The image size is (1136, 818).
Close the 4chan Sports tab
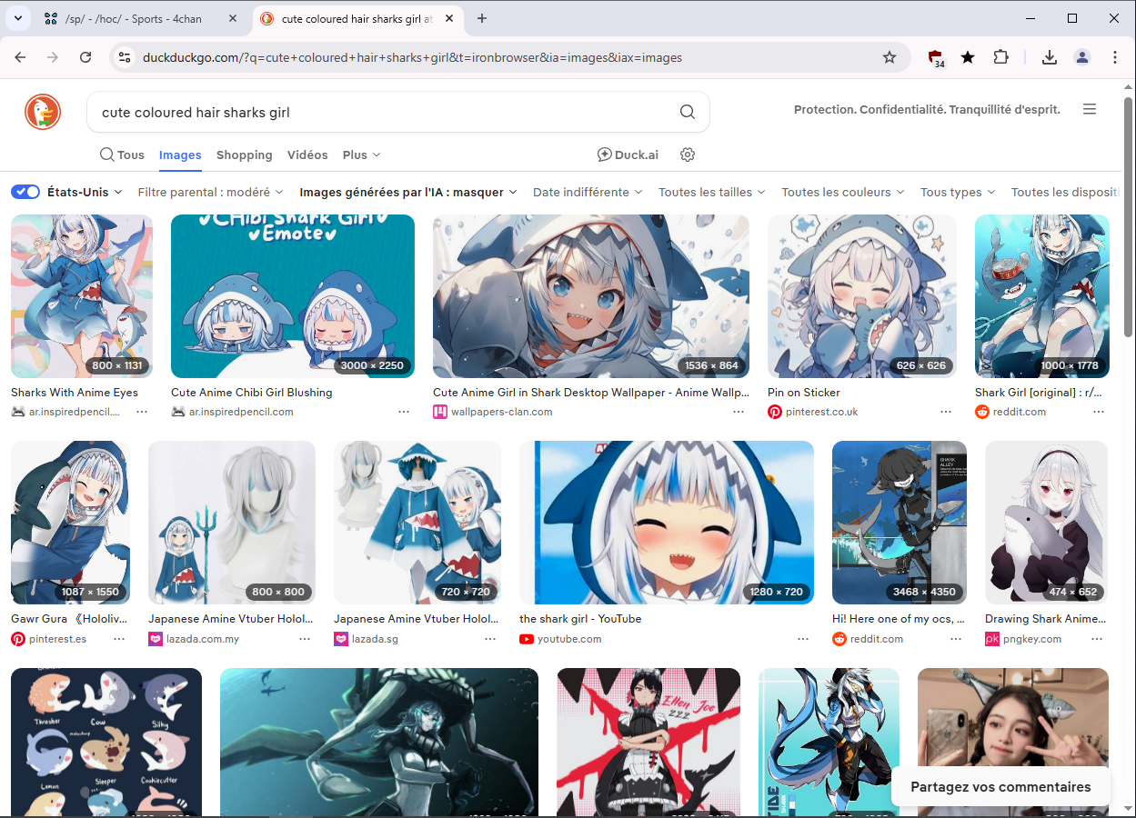[234, 18]
